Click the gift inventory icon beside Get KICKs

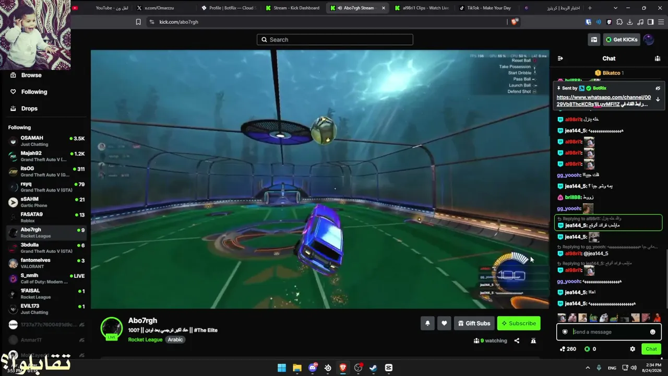tap(594, 40)
